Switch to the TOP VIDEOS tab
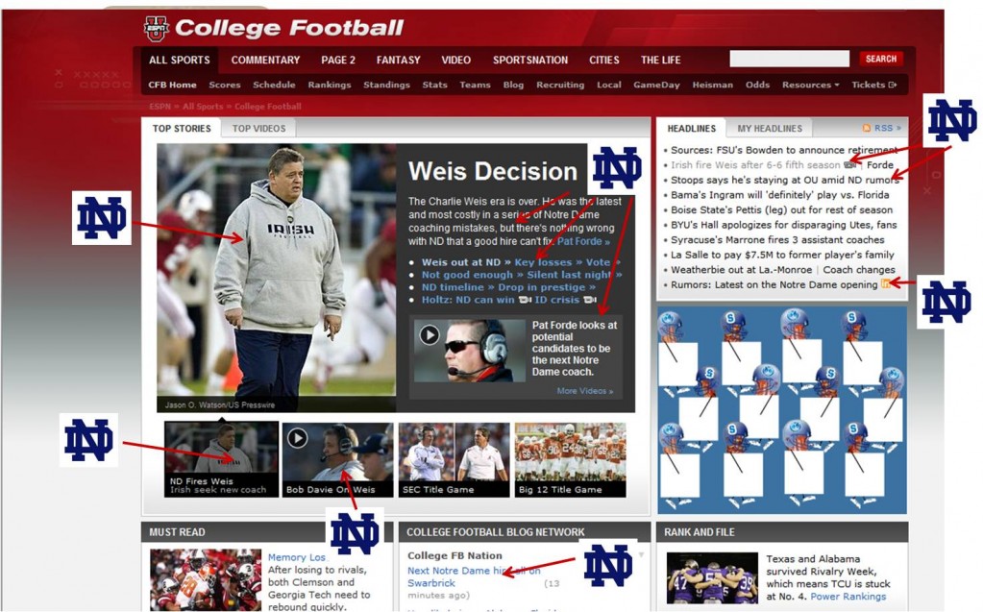Image resolution: width=983 pixels, height=612 pixels. (258, 129)
